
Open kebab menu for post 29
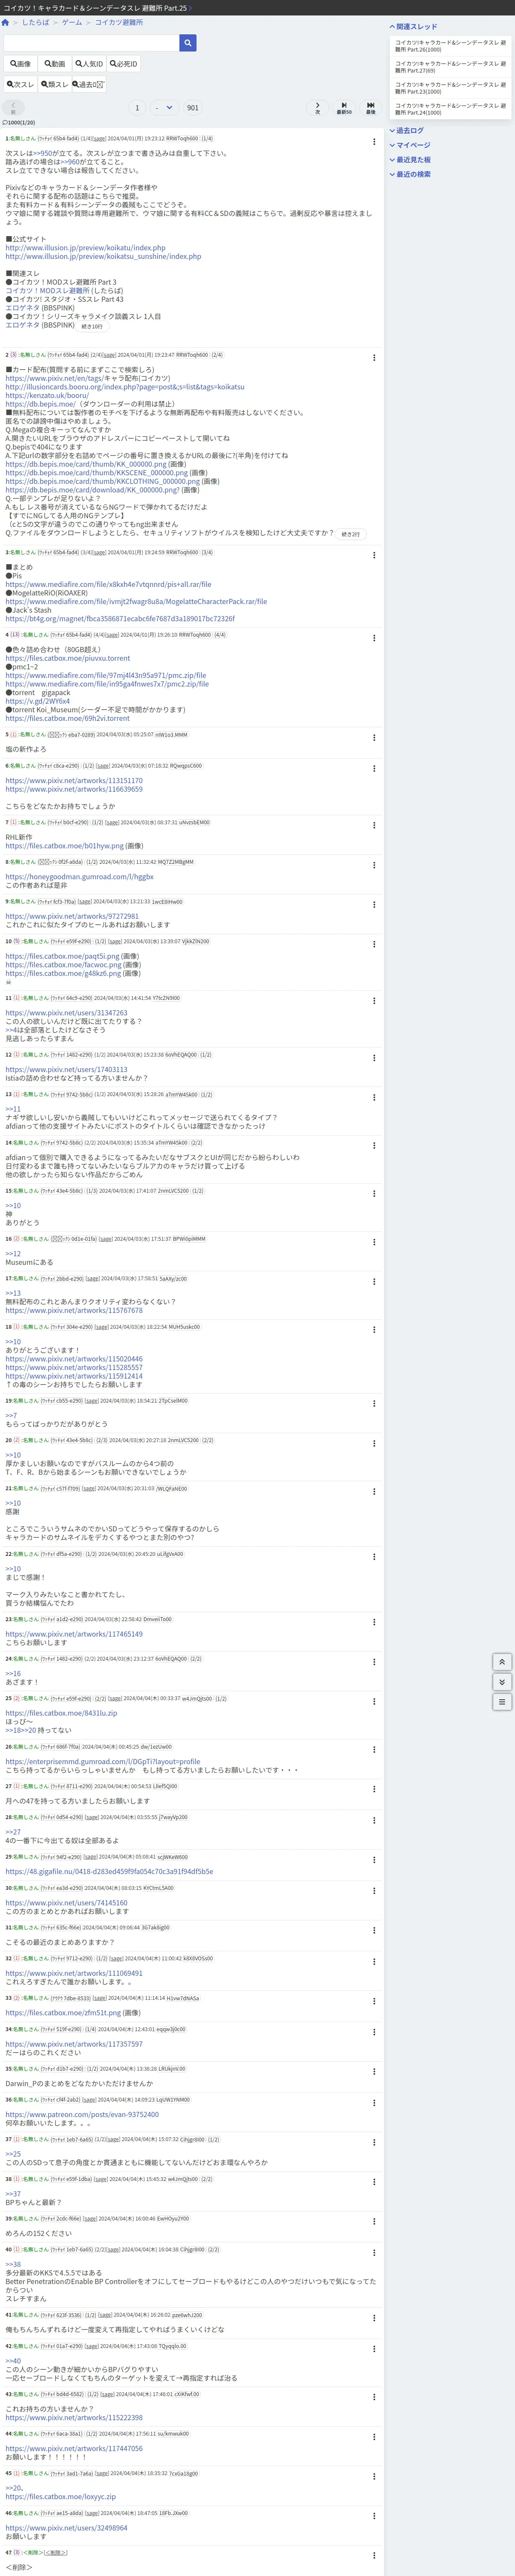[x=374, y=1860]
